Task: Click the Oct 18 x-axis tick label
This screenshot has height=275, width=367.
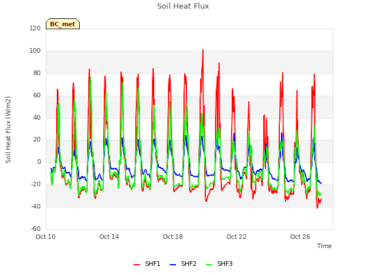Action: point(173,237)
